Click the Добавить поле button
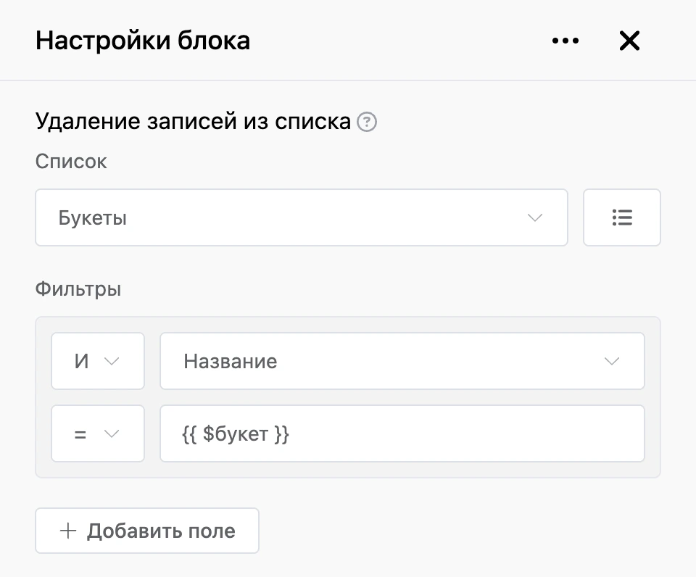This screenshot has height=577, width=696. (147, 531)
